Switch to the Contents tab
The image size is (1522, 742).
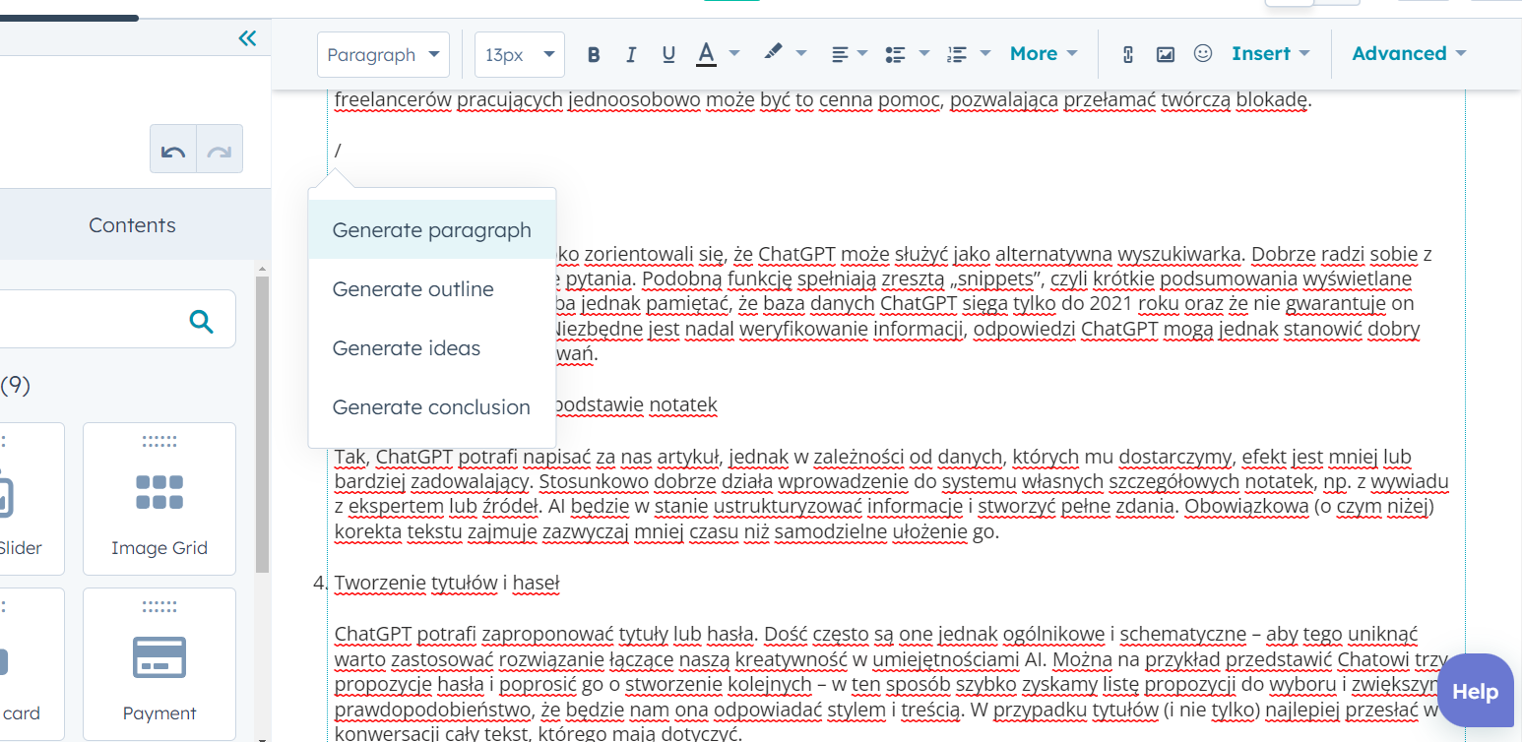pyautogui.click(x=132, y=225)
